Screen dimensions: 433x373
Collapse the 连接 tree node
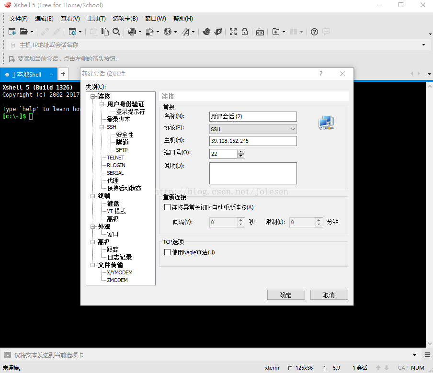93,96
